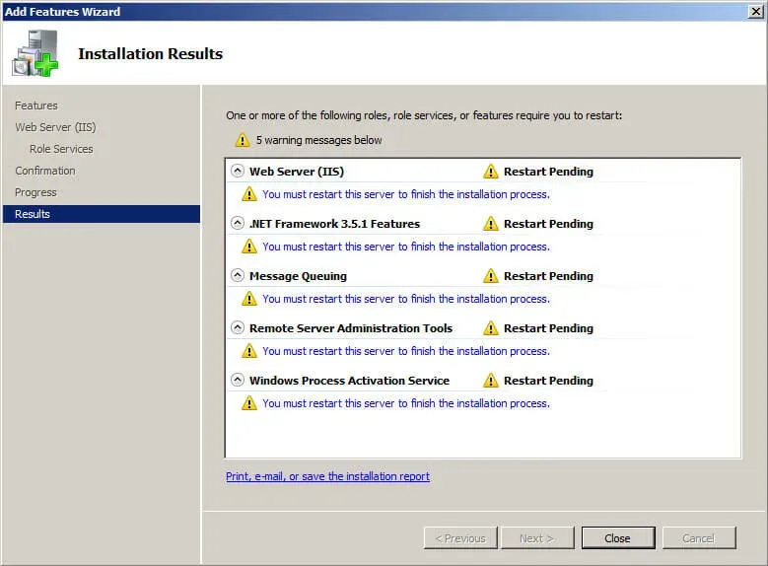
Task: Select the Results step in the sidebar
Action: 102,214
